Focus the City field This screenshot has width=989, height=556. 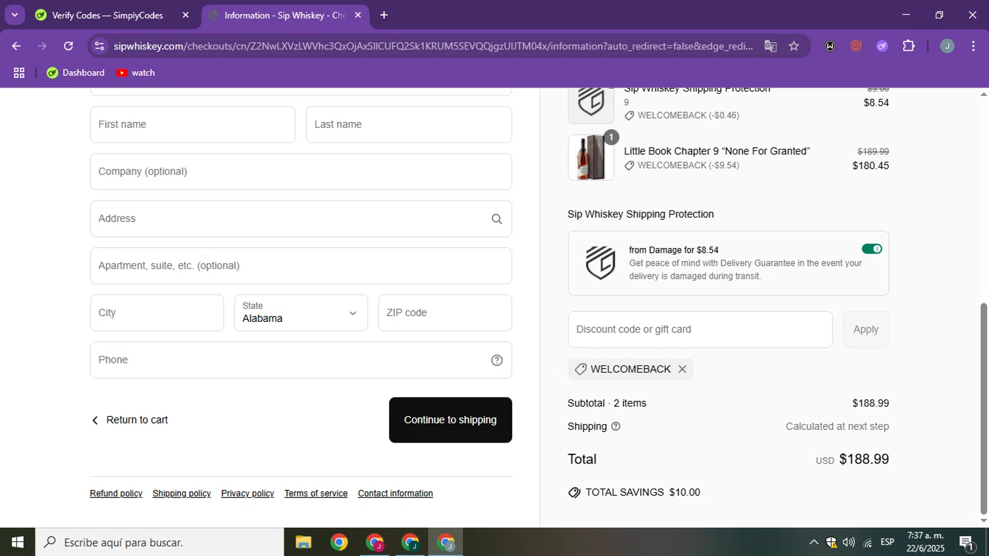(157, 313)
